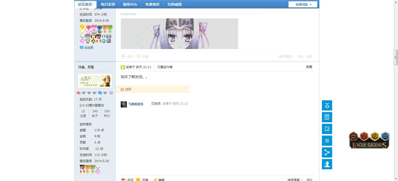Click the 武林高手 user group label

coord(86,124)
